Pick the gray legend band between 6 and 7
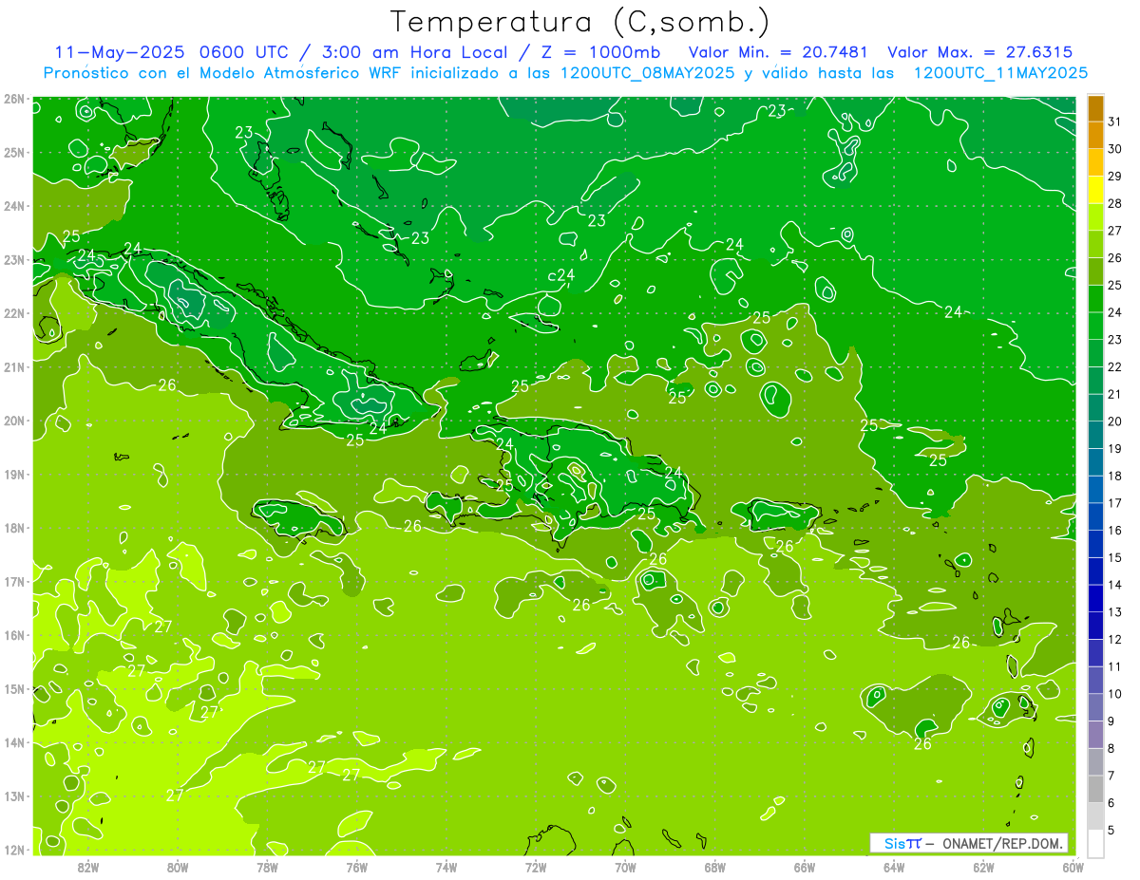 coord(1095,789)
